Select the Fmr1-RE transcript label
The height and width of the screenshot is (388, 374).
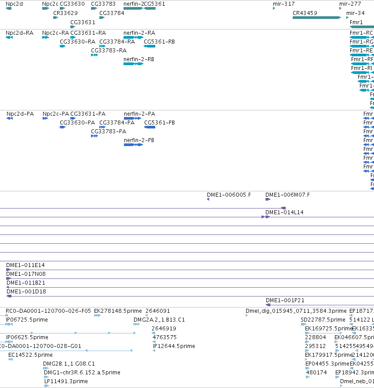[361, 51]
